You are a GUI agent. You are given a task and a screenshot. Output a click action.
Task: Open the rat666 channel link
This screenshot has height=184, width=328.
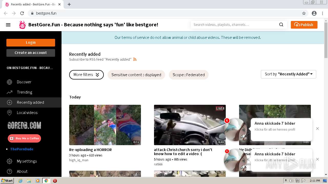[x=158, y=164]
